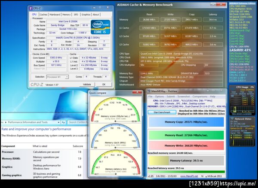The image size is (258, 188).
Task: Click the CPU-Z 'Z' title bar icon
Action: point(31,8)
